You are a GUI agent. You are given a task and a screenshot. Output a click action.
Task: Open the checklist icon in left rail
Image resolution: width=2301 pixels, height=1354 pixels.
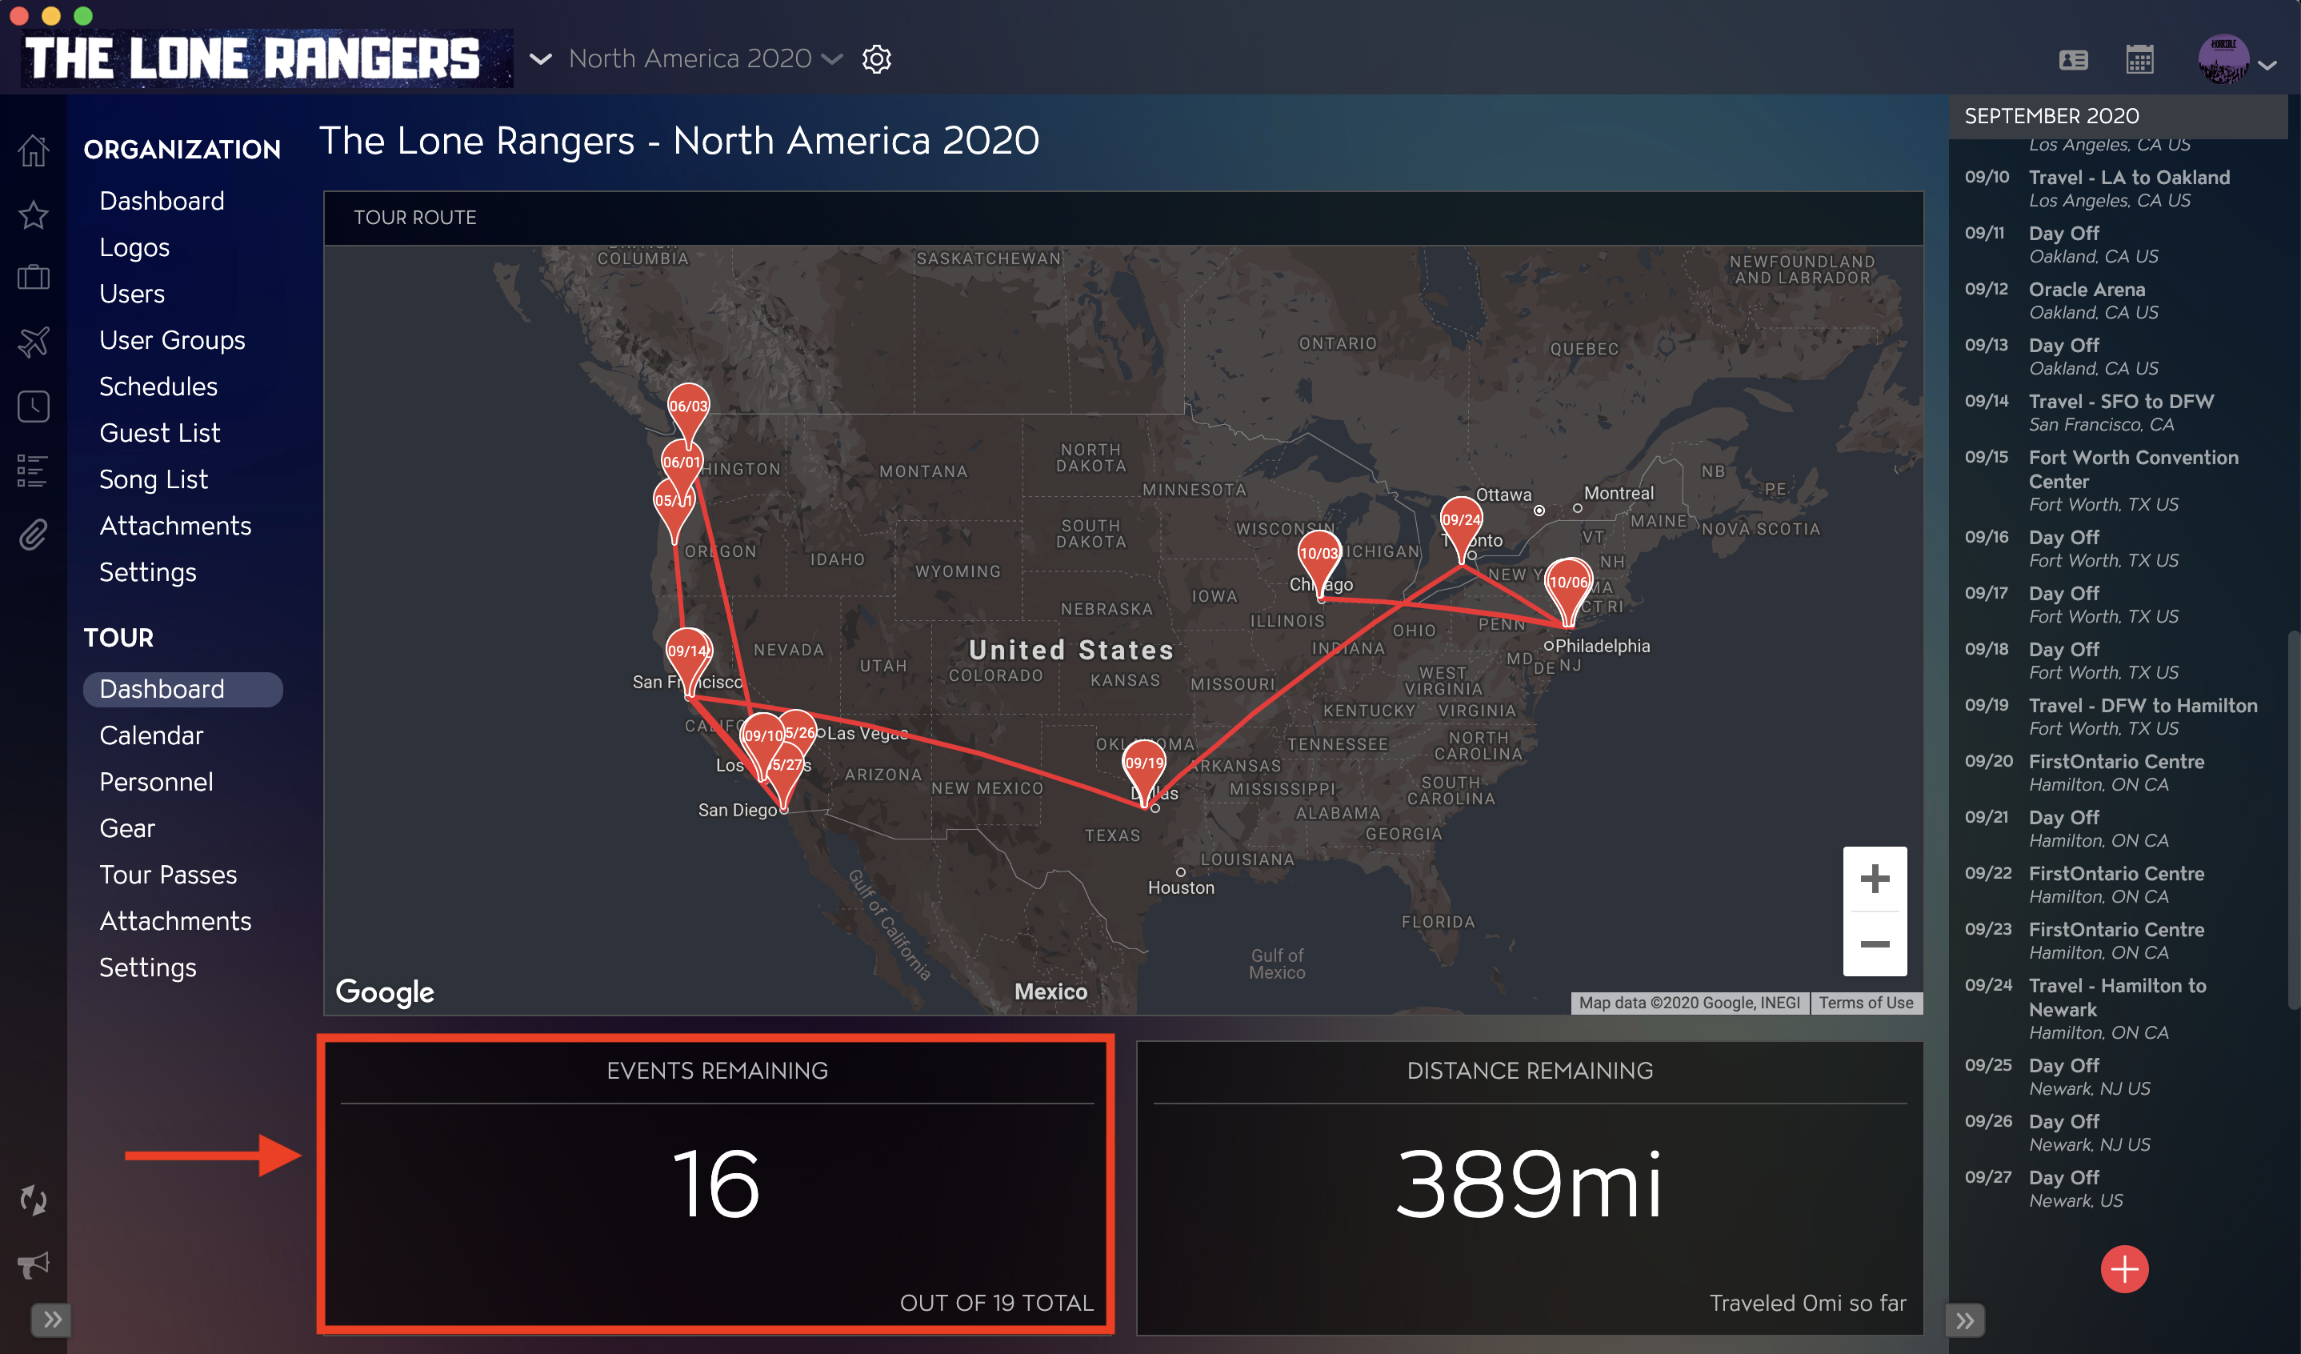point(32,471)
